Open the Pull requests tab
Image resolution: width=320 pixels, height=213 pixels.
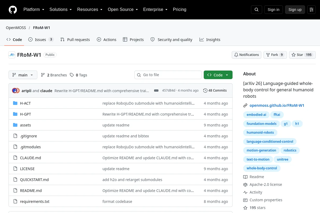pyautogui.click(x=75, y=40)
